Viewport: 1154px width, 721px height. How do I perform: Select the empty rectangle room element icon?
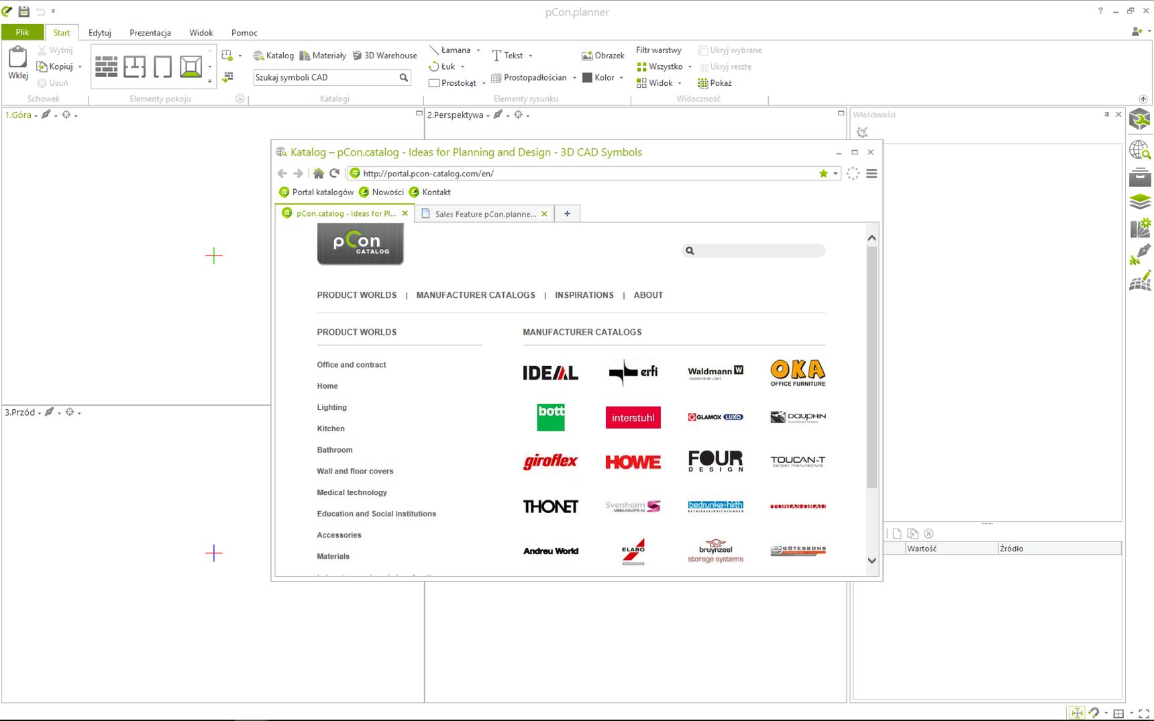162,66
